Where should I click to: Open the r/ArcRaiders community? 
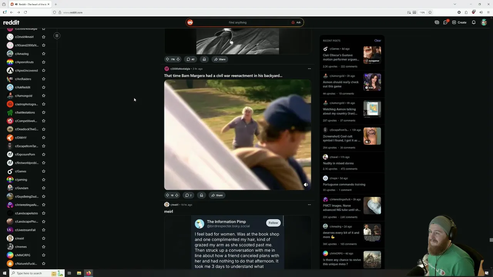click(x=23, y=79)
